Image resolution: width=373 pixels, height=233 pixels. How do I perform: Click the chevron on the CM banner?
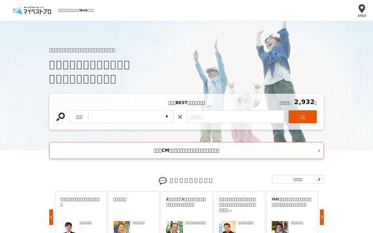[x=319, y=151]
